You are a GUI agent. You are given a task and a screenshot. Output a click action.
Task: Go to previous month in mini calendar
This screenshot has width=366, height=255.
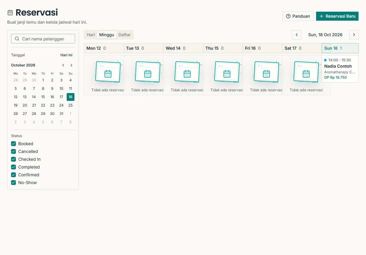pos(63,65)
